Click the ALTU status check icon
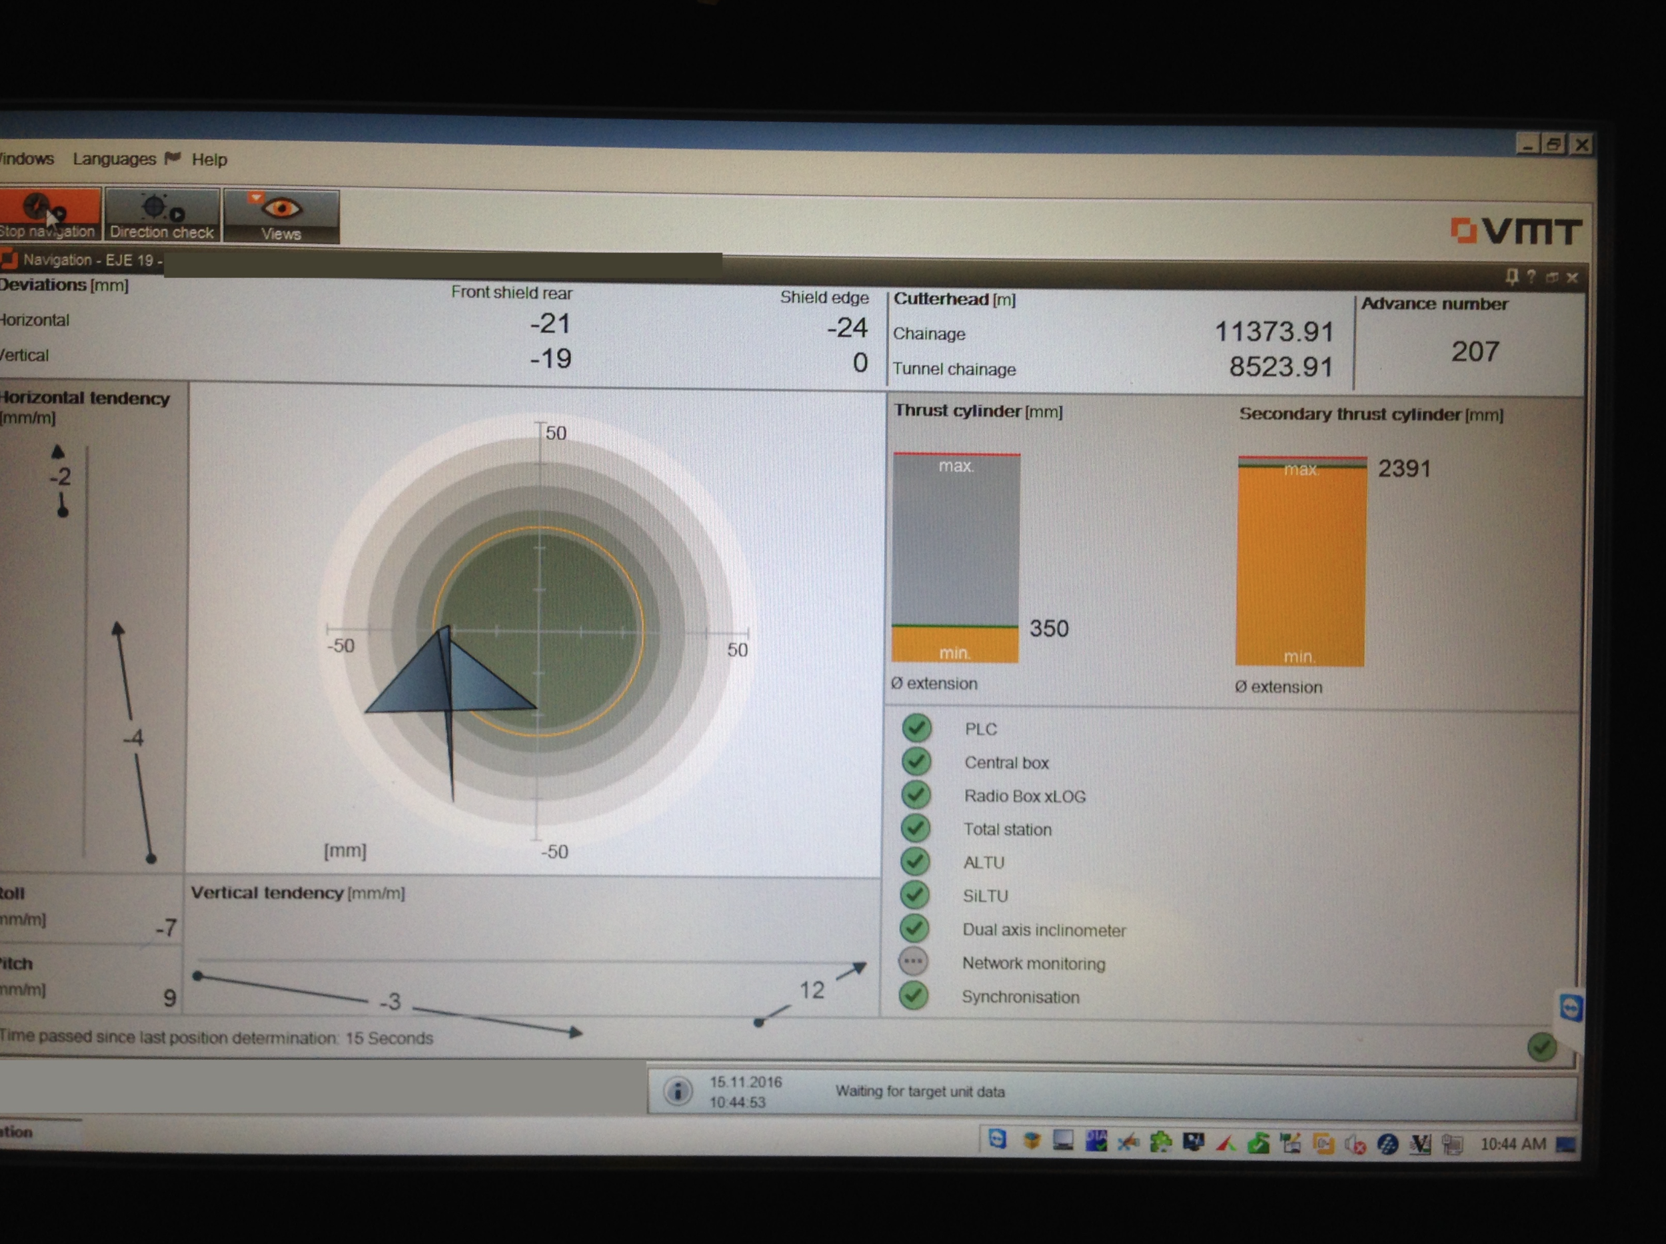 915,861
